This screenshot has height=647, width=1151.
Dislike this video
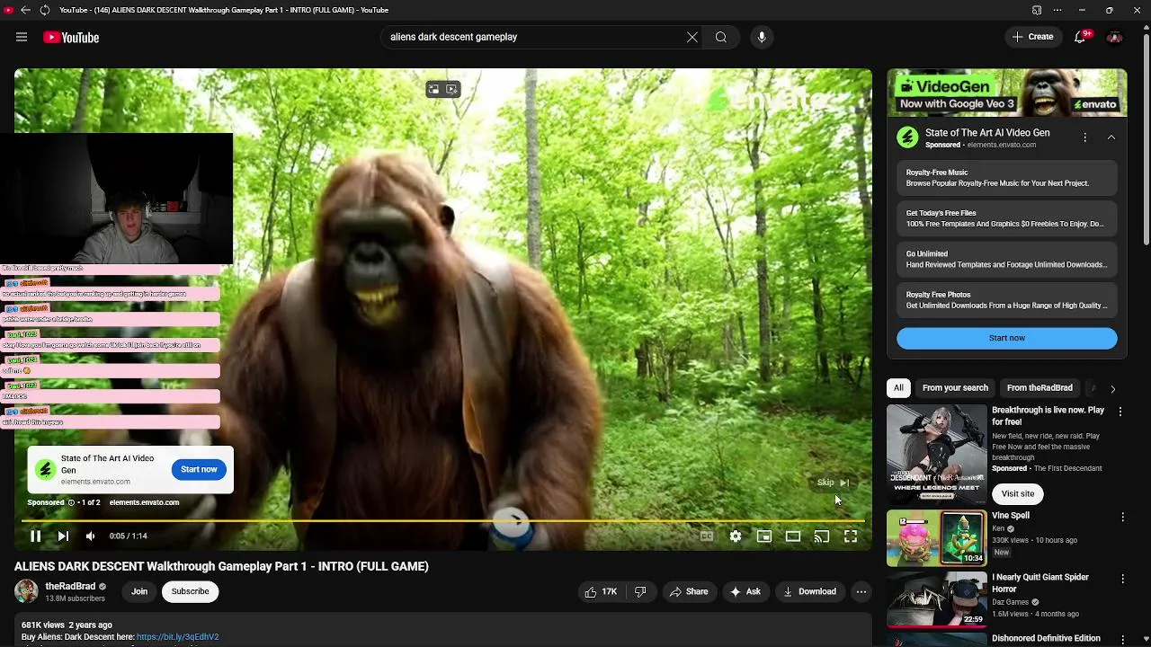click(640, 591)
